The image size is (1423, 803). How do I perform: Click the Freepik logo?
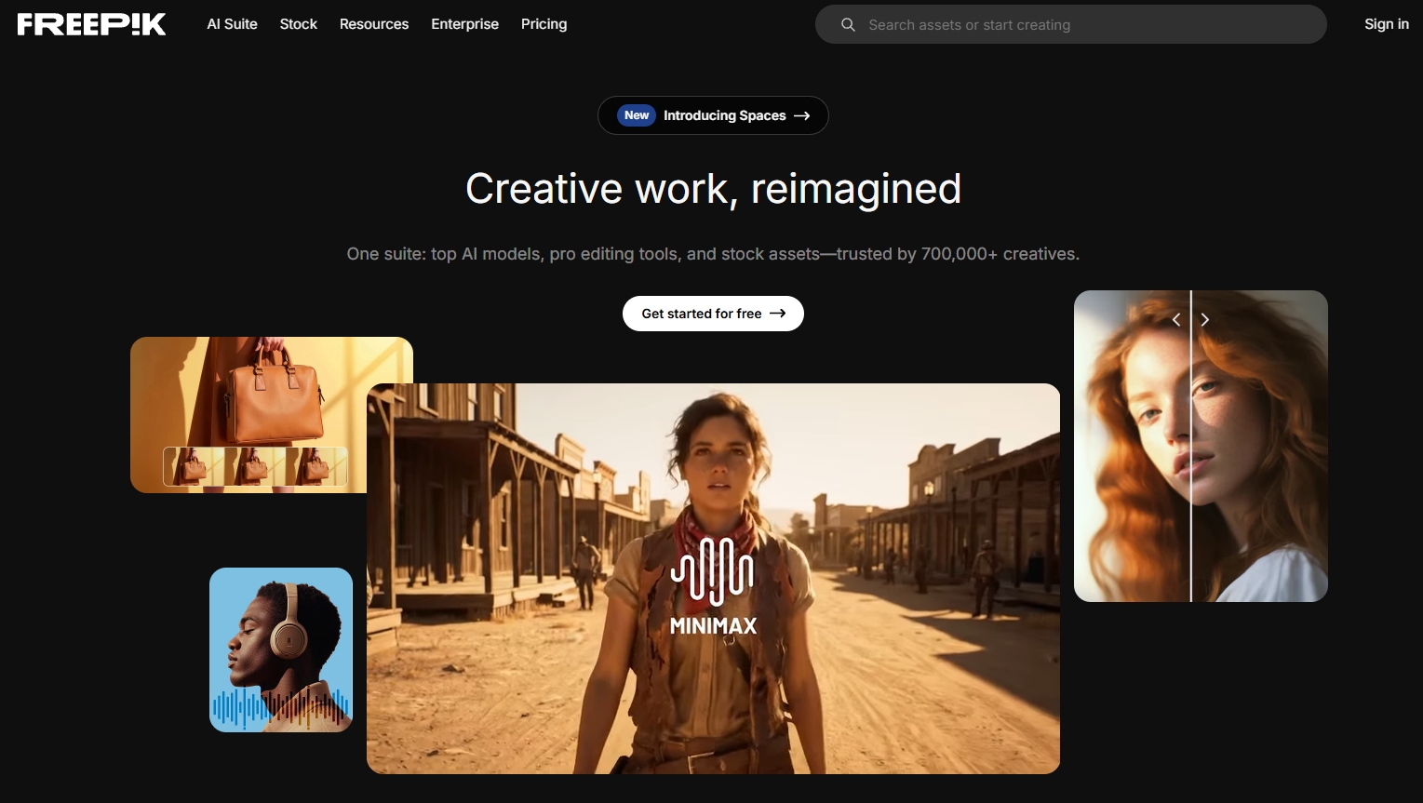[x=91, y=24]
